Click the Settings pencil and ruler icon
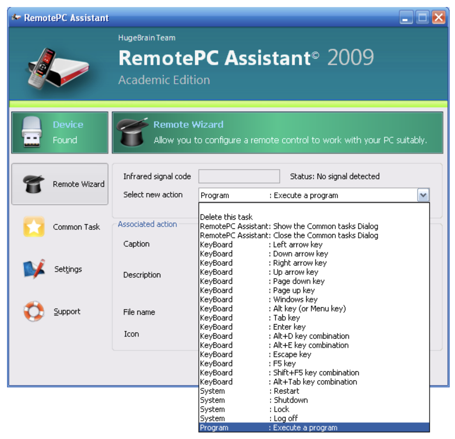Viewport: 455px width, 439px height. pos(34,269)
